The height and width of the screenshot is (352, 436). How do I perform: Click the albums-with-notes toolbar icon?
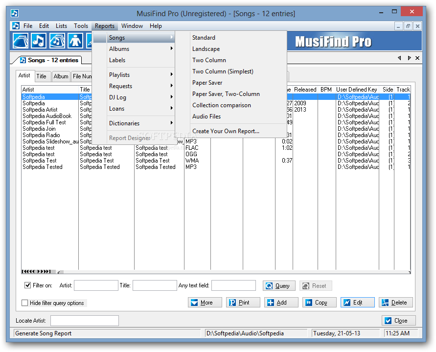tap(57, 41)
